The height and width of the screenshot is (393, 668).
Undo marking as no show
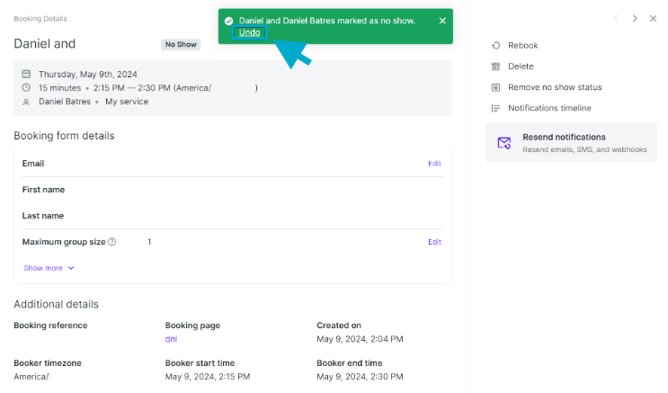pyautogui.click(x=249, y=32)
